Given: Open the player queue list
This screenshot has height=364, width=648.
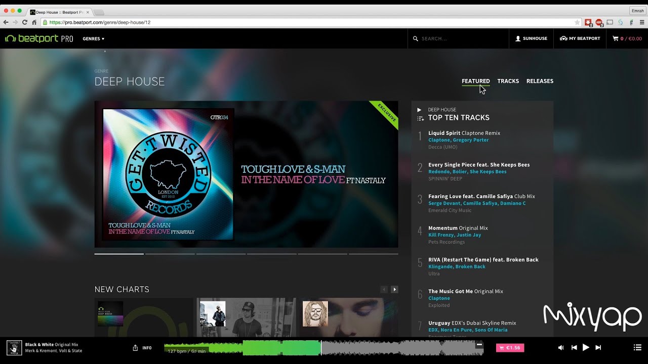Looking at the screenshot, I should (x=637, y=348).
